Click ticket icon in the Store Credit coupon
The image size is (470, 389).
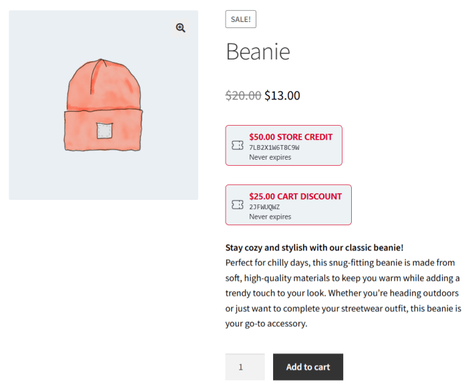click(x=237, y=145)
